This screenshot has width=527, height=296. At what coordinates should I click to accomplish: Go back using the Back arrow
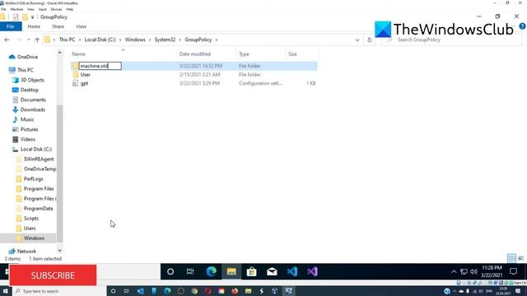point(7,40)
